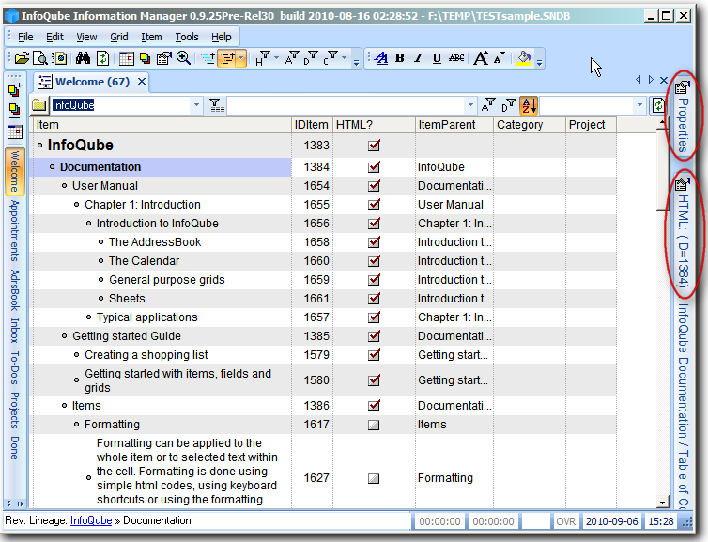
Task: Open formatting toolbar options overflow arrow
Action: 539,62
